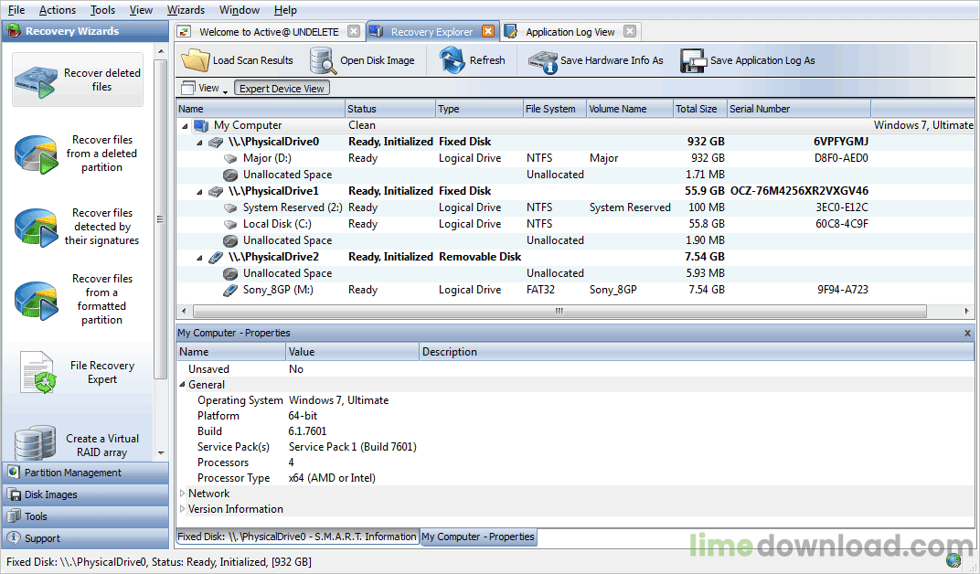
Task: Expand the Network properties section
Action: click(x=183, y=494)
